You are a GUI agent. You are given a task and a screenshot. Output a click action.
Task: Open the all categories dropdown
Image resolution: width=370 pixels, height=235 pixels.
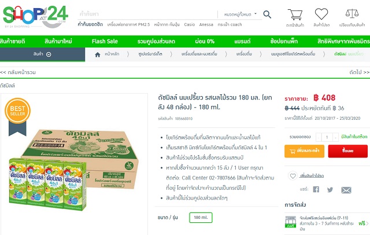[x=240, y=14]
